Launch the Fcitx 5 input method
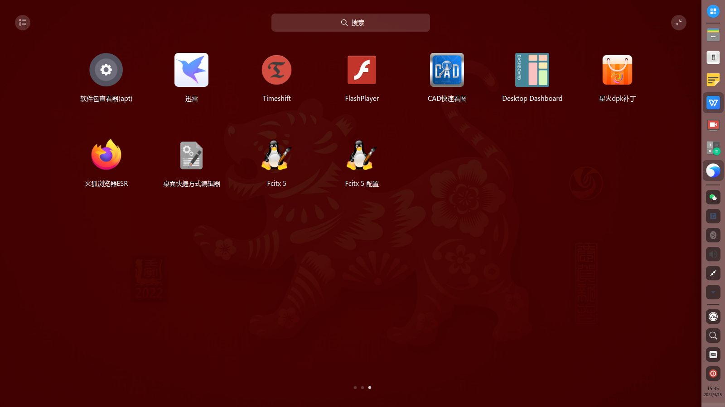Viewport: 725px width, 407px height. (276, 155)
